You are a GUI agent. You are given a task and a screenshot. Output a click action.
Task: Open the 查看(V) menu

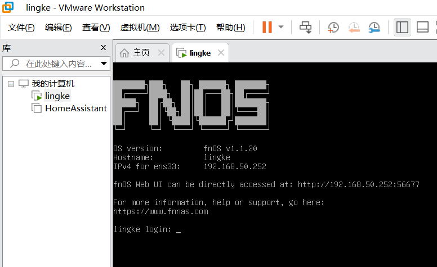(x=96, y=27)
